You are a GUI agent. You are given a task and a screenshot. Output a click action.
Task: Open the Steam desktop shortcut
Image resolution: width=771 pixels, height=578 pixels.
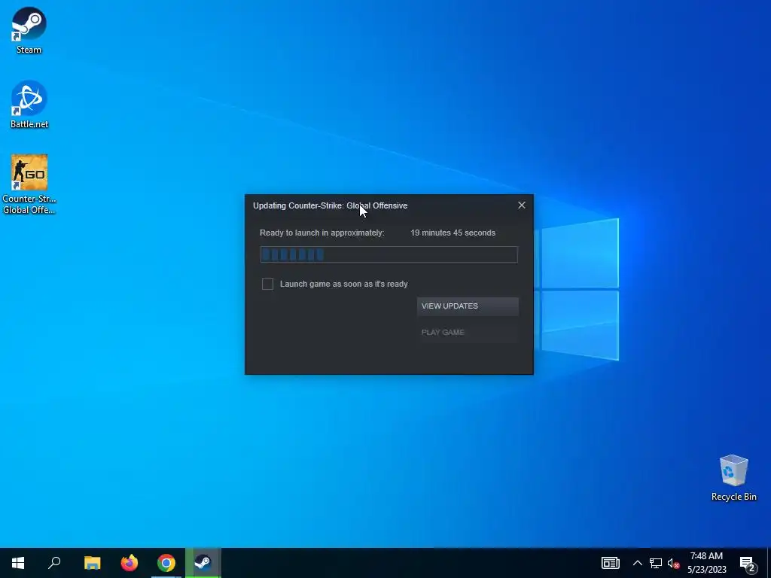[29, 30]
